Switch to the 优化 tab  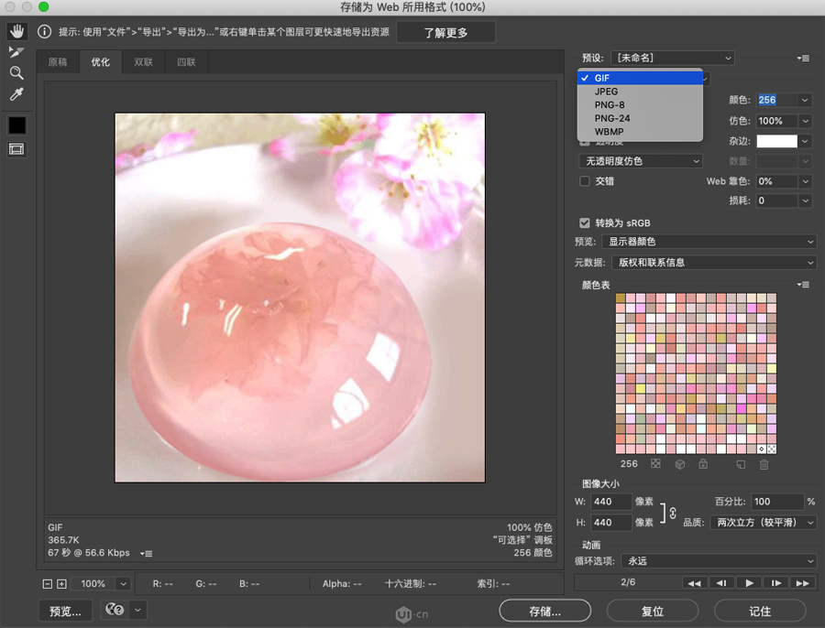101,62
